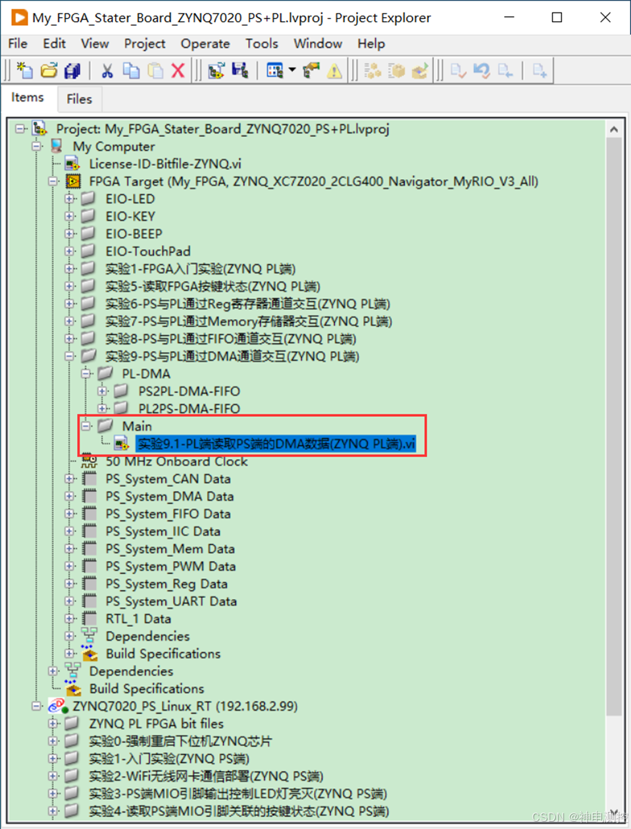Open the View menu
631x829 pixels.
(95, 43)
